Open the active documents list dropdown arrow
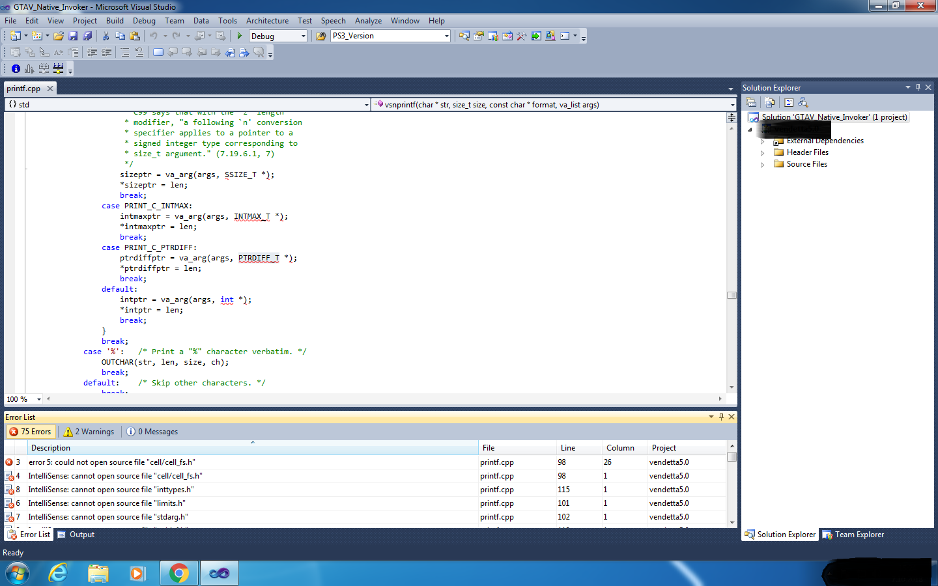This screenshot has width=938, height=586. (x=731, y=89)
